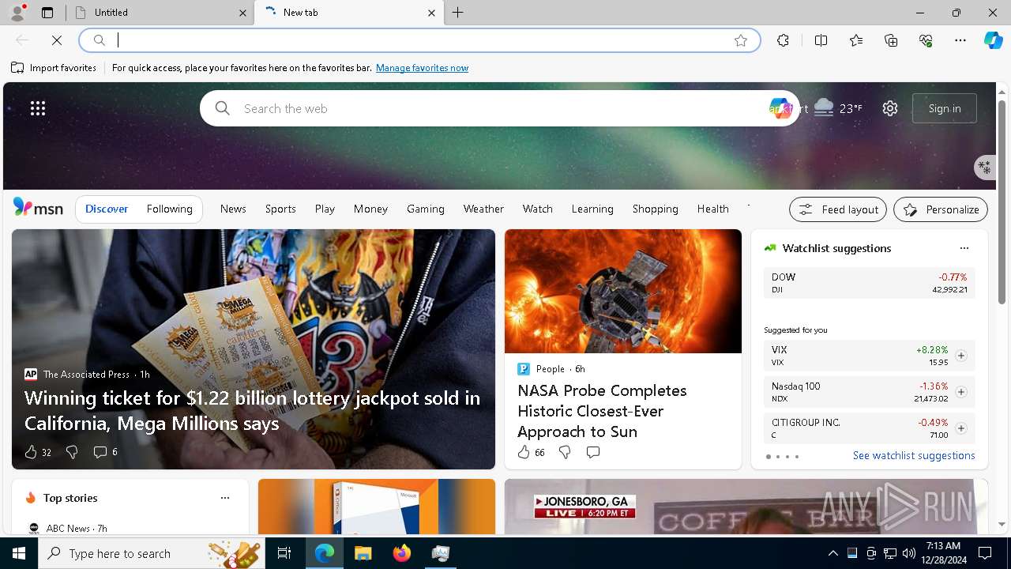
Task: Open a new tab with plus button
Action: coord(458,13)
